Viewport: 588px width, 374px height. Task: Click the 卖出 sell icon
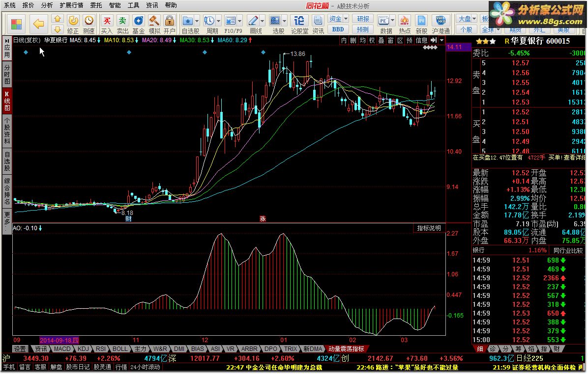click(x=122, y=21)
